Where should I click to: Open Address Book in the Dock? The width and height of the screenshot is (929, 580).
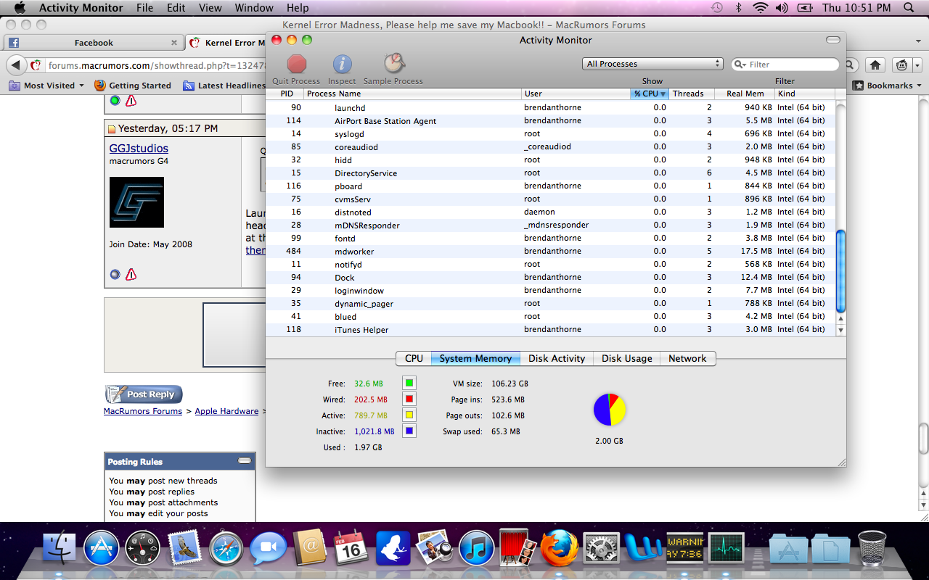311,549
